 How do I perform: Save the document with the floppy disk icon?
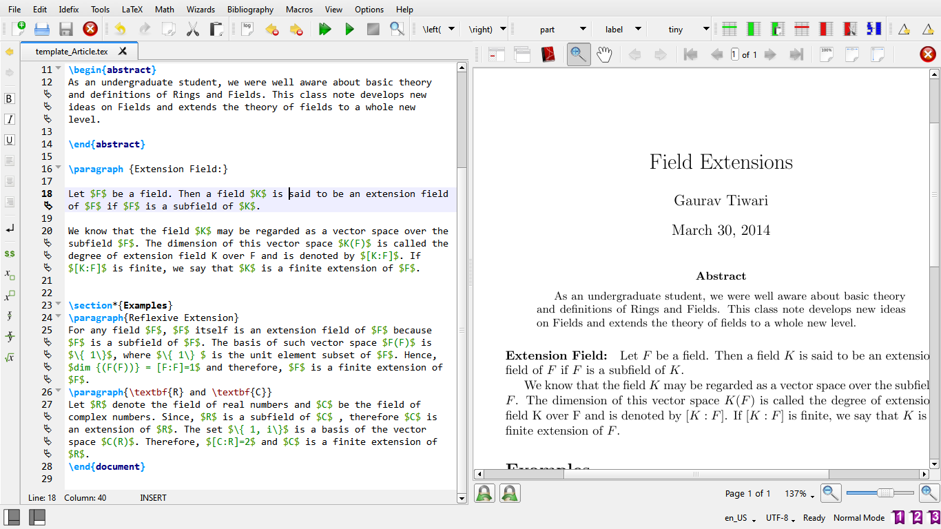tap(66, 29)
